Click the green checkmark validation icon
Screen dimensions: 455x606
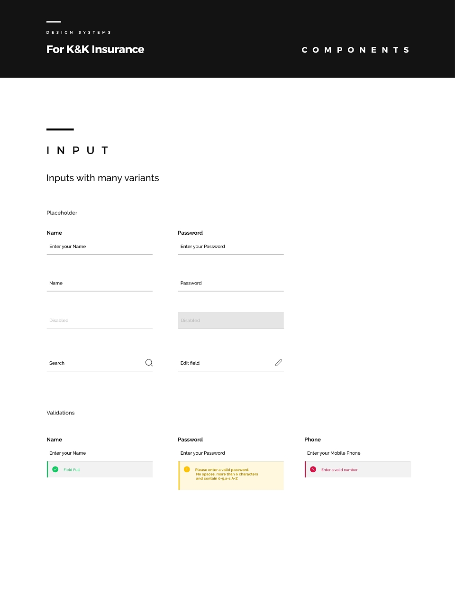(x=55, y=469)
